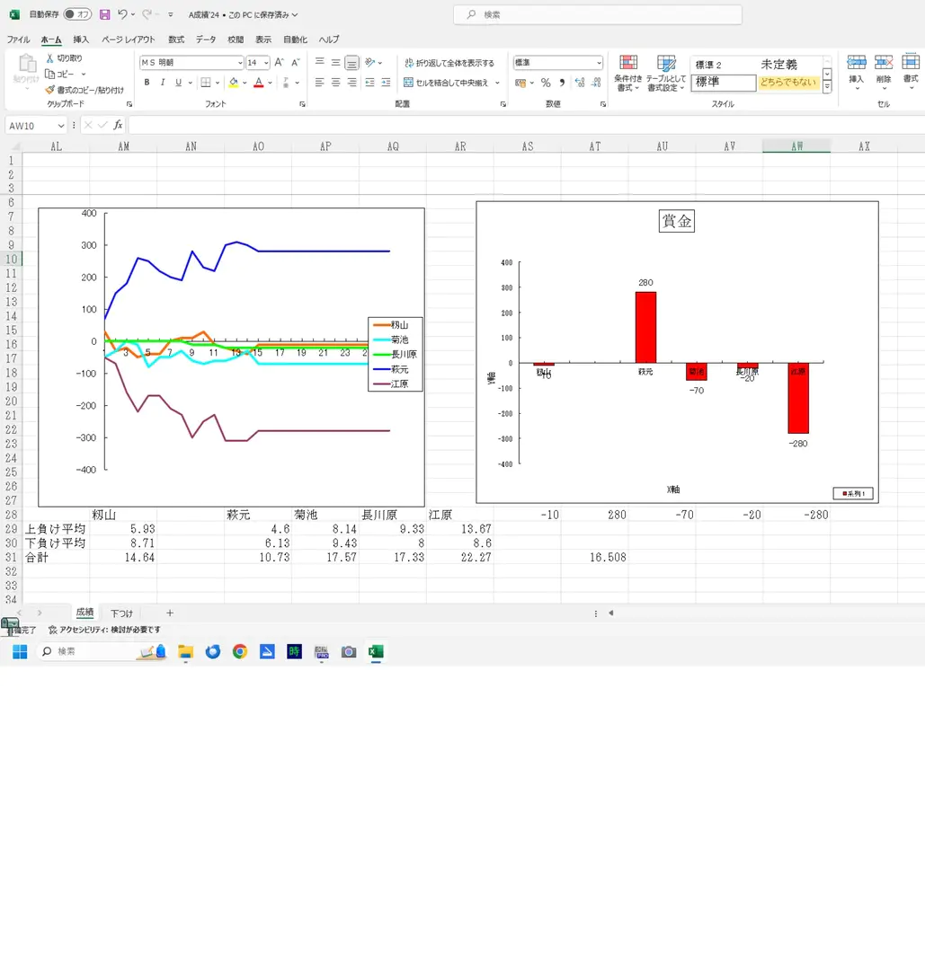Open Chrome from the Windows taskbar

(240, 651)
